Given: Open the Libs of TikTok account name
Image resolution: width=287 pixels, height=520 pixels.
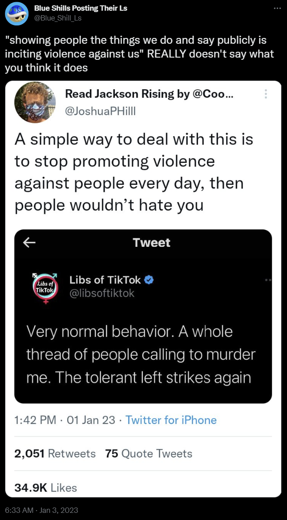Looking at the screenshot, I should (105, 280).
